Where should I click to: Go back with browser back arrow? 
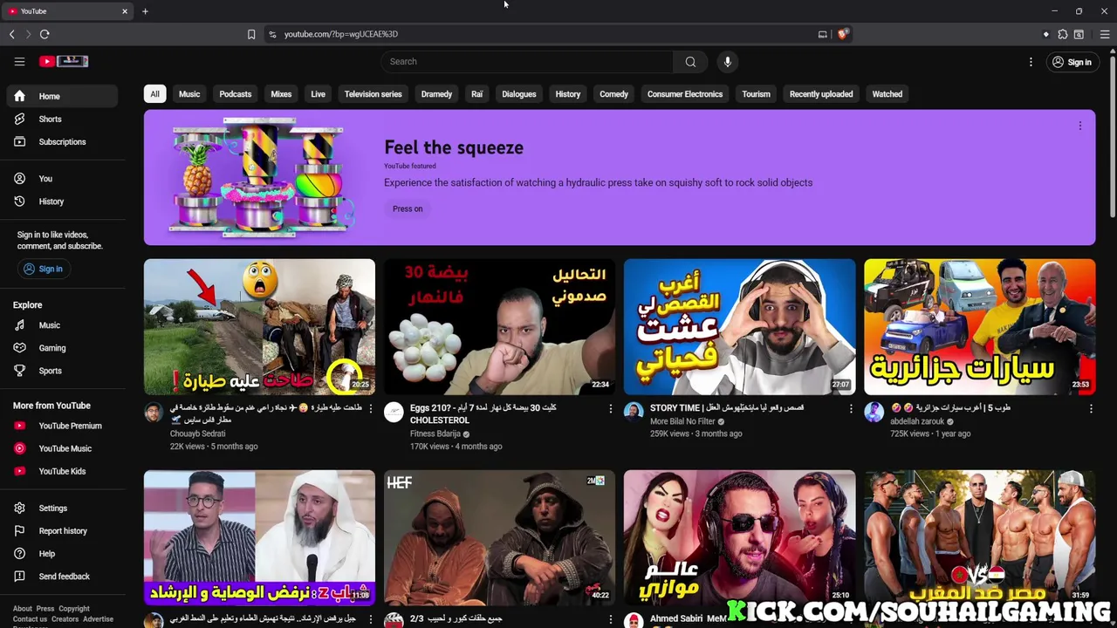pyautogui.click(x=12, y=34)
